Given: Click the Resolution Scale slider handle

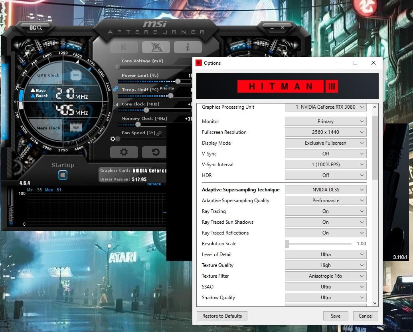Looking at the screenshot, I should point(287,244).
